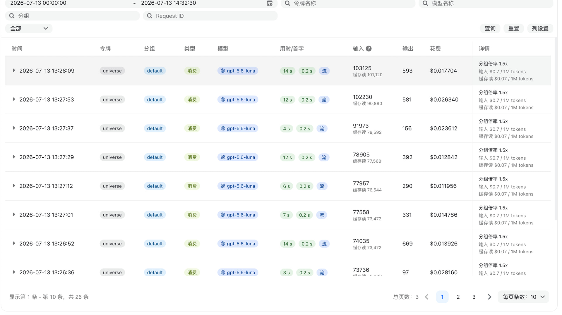Focus the 分组 group search field
The image size is (562, 315).
coord(73,16)
